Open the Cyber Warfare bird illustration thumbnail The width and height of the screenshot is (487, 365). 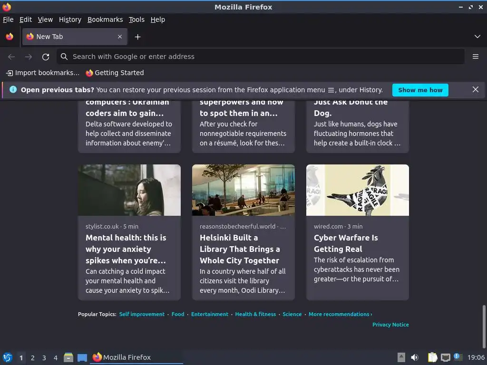(358, 190)
